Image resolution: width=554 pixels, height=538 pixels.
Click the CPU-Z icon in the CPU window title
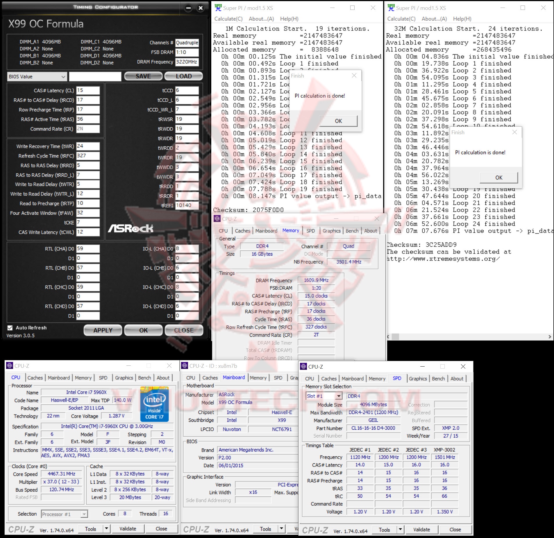coord(10,365)
